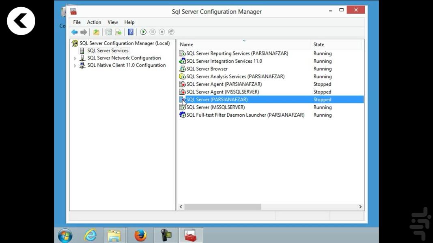Open Help using the question mark icon
This screenshot has height=243, width=433.
pos(130,32)
